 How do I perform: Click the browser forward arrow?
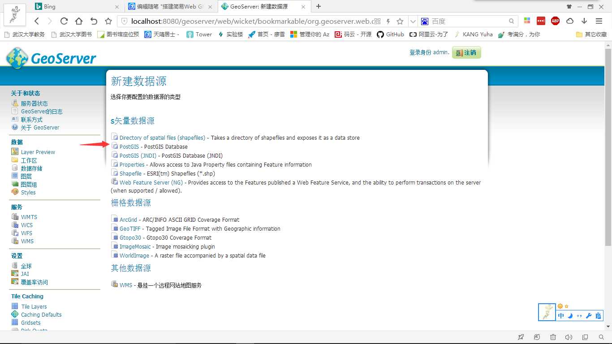50,21
